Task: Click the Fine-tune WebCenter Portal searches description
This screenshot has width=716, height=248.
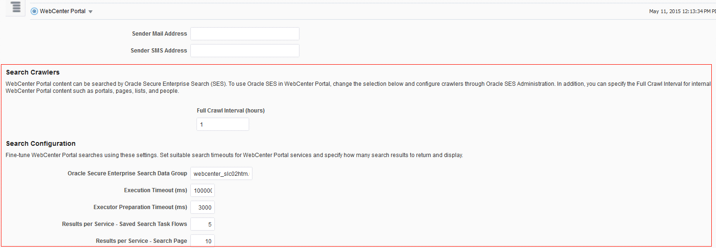Action: [x=235, y=155]
